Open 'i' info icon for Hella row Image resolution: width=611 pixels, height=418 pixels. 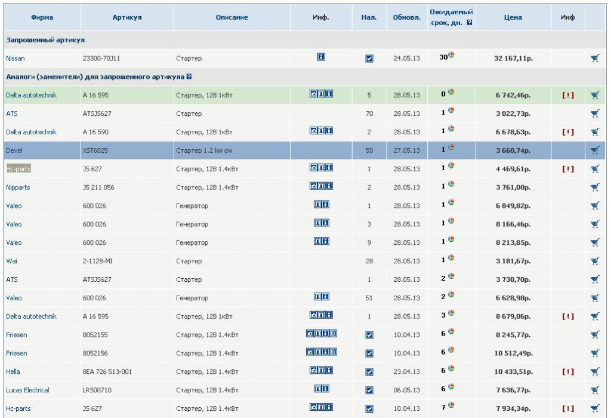point(329,370)
